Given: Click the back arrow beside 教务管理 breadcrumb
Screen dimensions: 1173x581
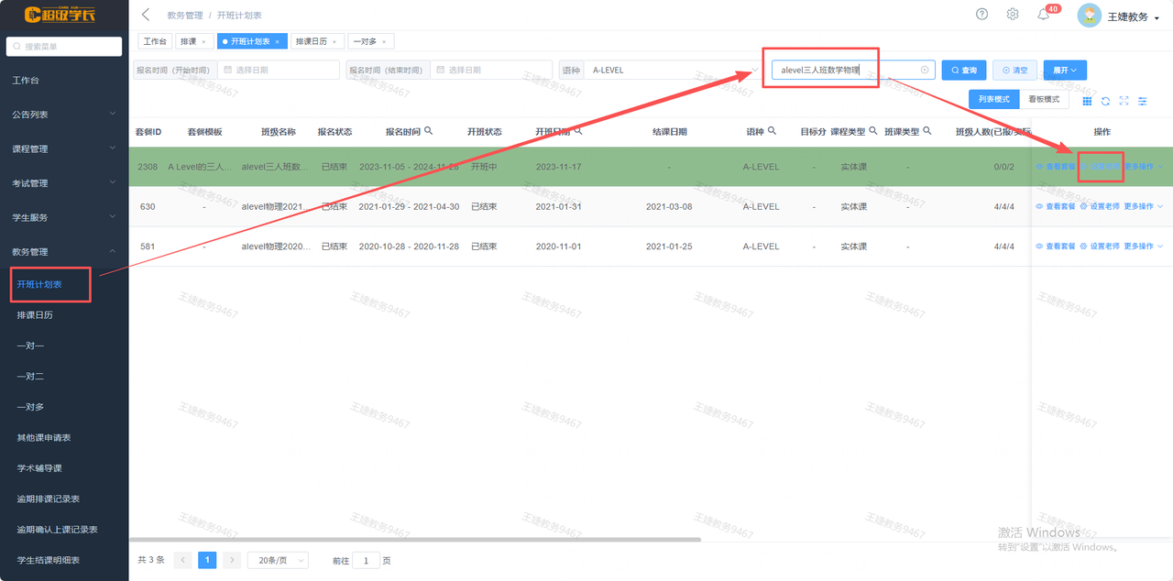Looking at the screenshot, I should pos(146,16).
